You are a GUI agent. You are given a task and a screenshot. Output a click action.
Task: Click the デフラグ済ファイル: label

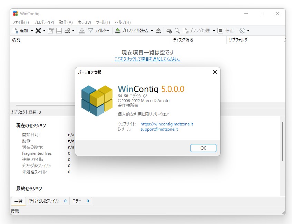(36, 166)
